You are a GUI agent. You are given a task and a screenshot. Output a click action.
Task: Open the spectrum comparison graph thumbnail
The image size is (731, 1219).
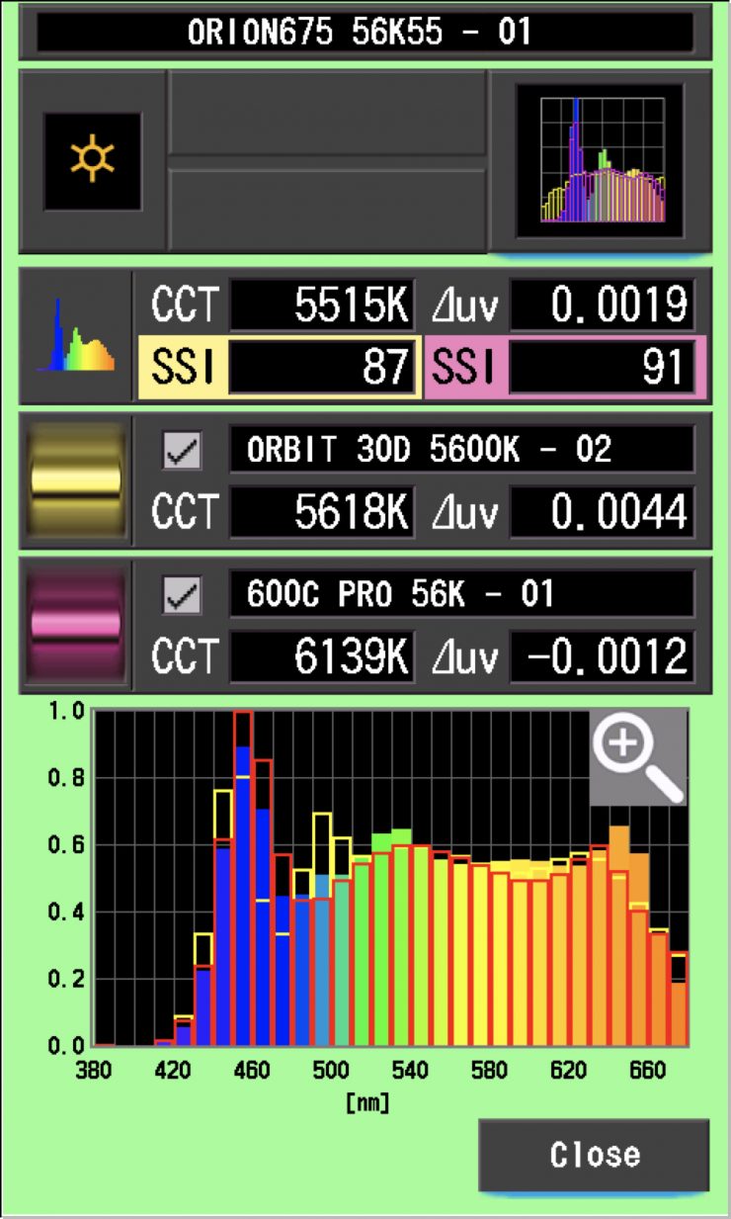(x=600, y=161)
